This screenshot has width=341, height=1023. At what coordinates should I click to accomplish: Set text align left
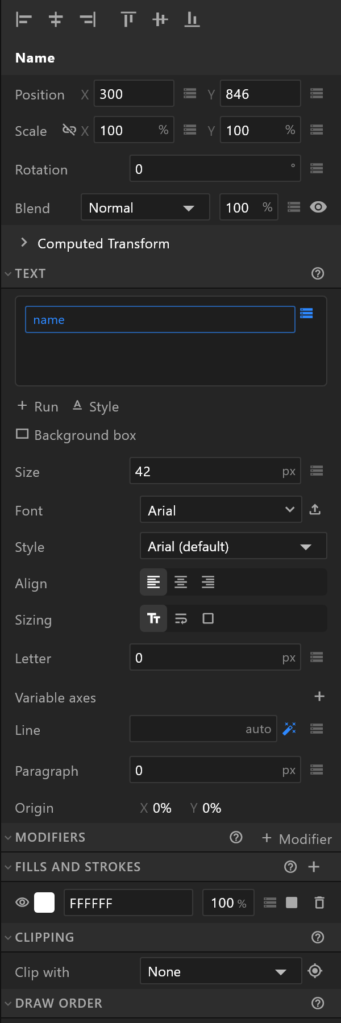point(153,582)
